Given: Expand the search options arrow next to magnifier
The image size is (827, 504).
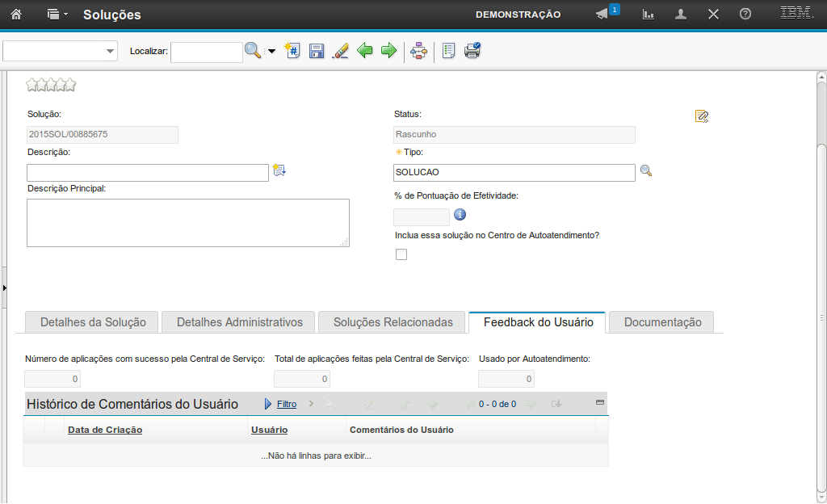Looking at the screenshot, I should coord(271,52).
